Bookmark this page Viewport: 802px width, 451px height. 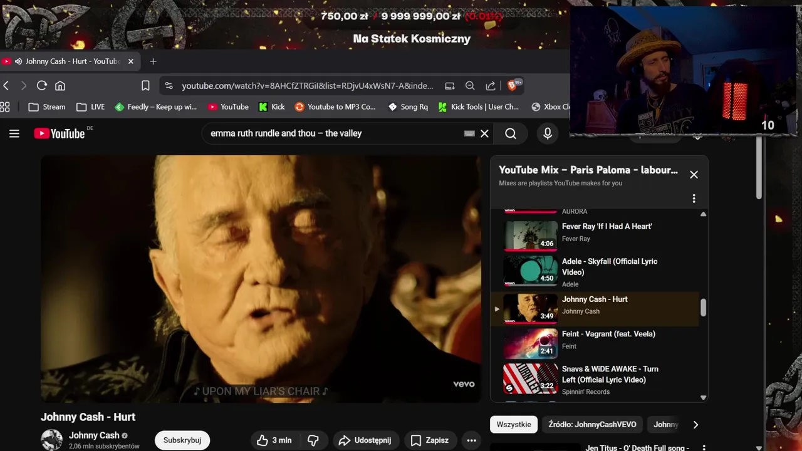[x=145, y=86]
